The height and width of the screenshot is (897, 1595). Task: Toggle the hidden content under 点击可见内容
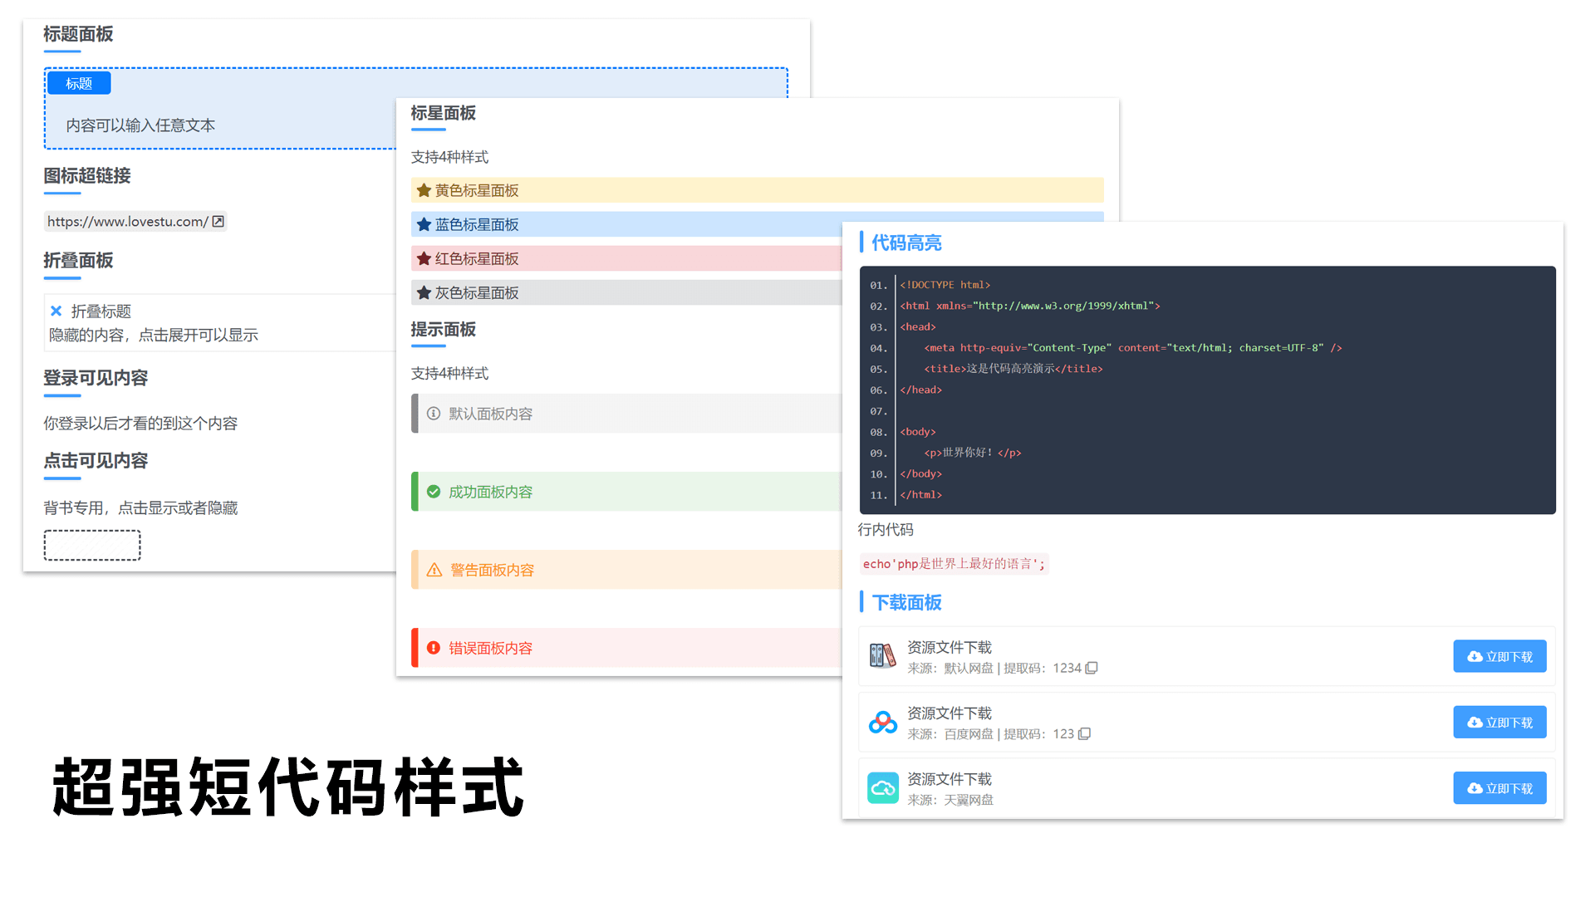tap(92, 545)
